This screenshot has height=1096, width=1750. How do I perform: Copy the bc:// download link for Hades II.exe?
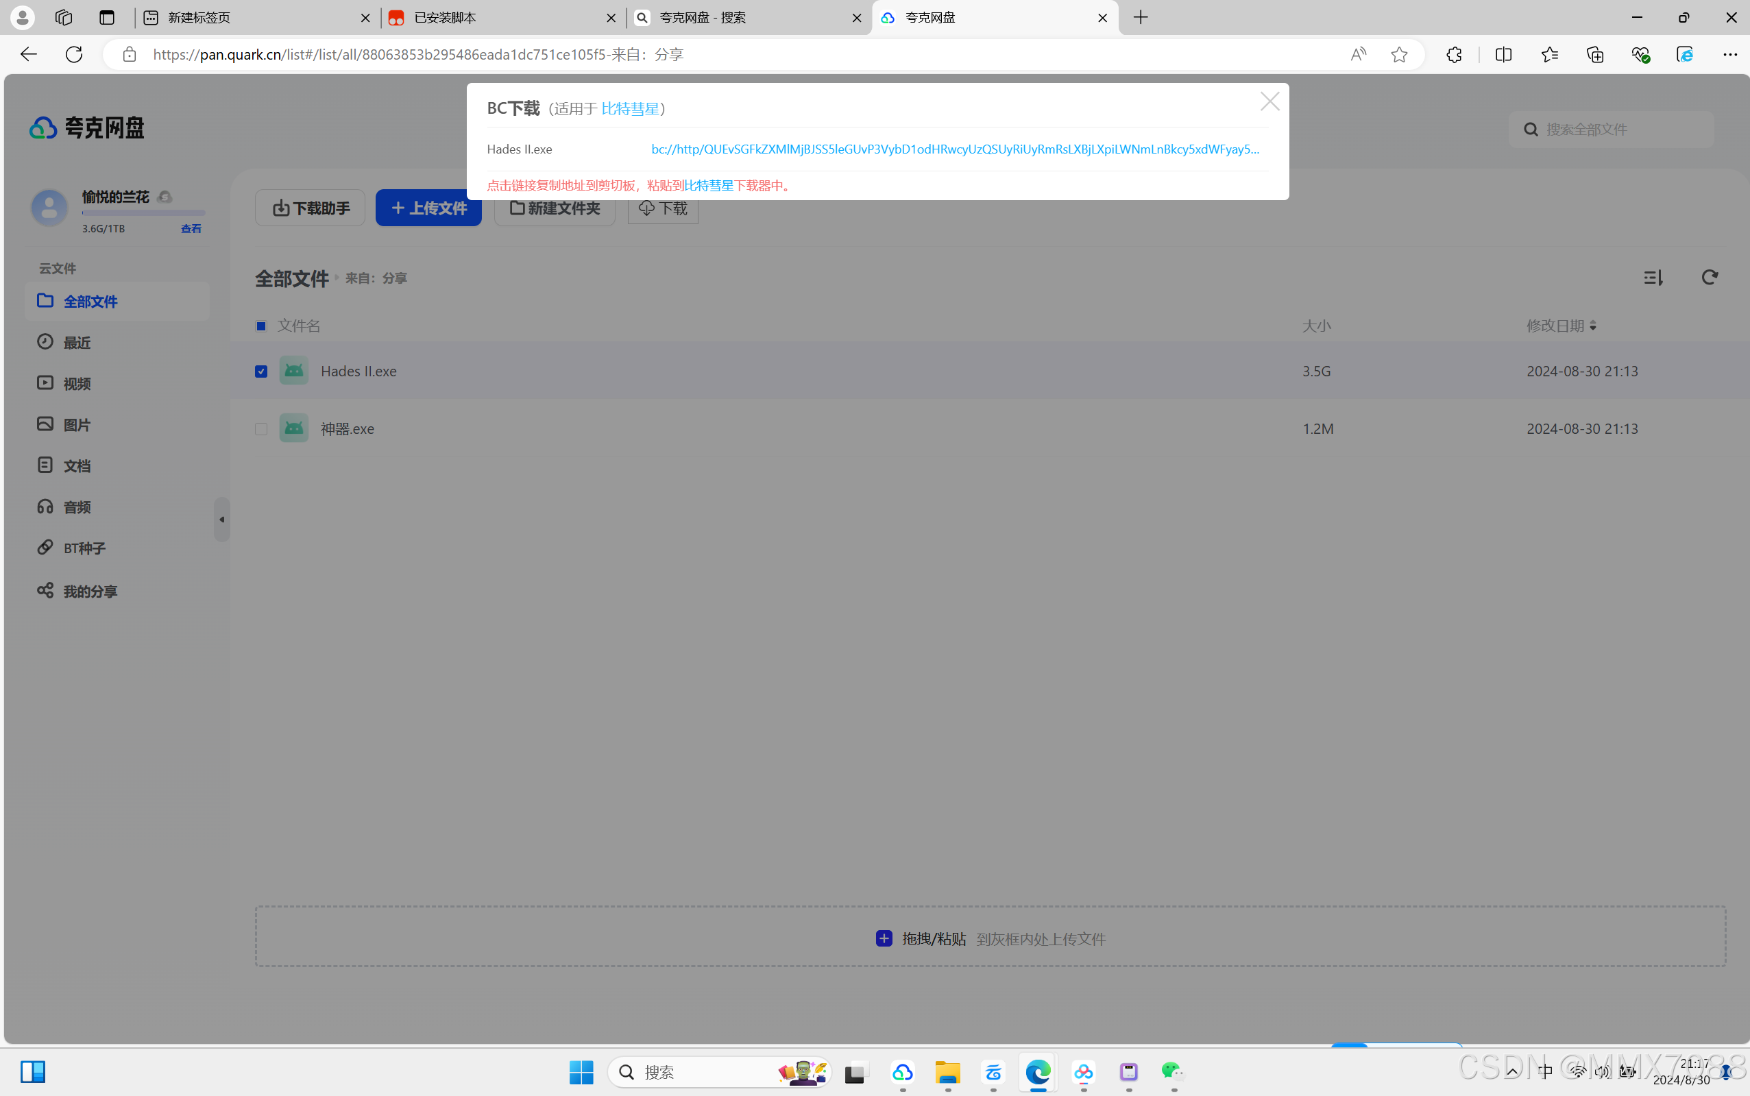coord(954,149)
